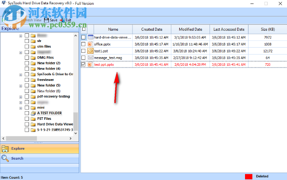Click the message_test.msg envelope icon
Screen dimensions: 287x180
90,58
